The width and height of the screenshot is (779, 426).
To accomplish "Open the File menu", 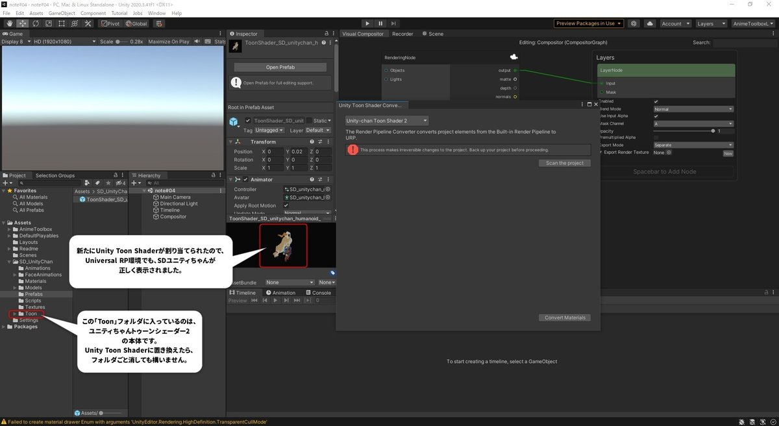I will tap(6, 13).
